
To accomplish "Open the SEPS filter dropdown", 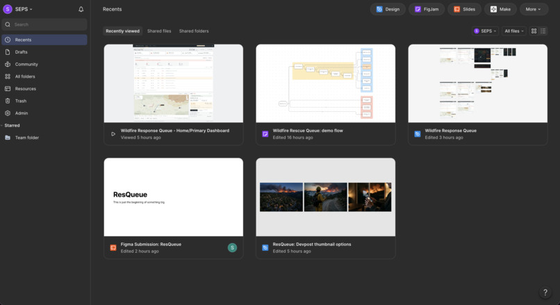I will click(x=485, y=31).
